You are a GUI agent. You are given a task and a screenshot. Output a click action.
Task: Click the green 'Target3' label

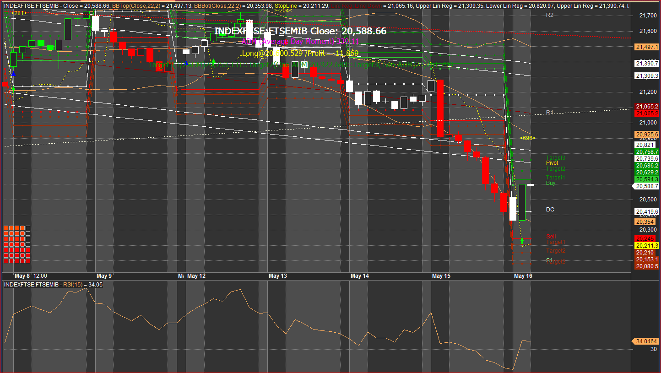pyautogui.click(x=556, y=158)
